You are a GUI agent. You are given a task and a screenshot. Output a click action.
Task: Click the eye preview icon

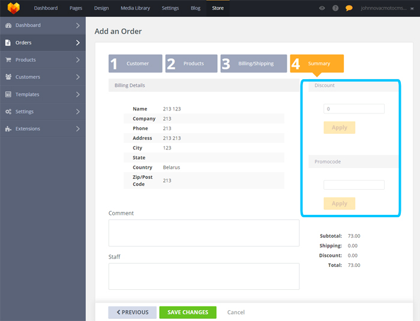tap(322, 8)
